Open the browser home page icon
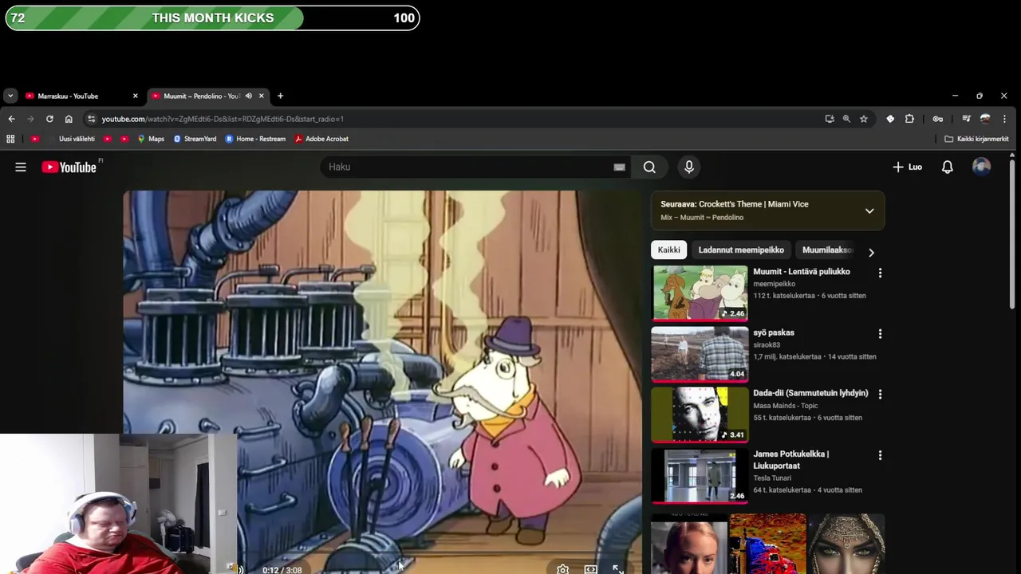The width and height of the screenshot is (1021, 574). click(x=69, y=119)
